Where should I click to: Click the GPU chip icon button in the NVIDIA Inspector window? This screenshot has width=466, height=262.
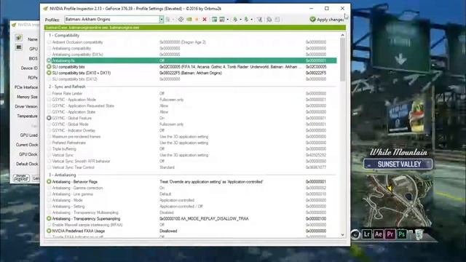pyautogui.click(x=19, y=47)
